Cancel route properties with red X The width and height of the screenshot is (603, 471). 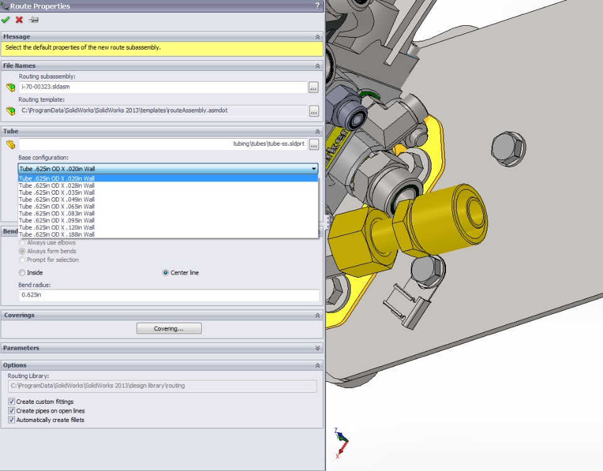pyautogui.click(x=19, y=19)
